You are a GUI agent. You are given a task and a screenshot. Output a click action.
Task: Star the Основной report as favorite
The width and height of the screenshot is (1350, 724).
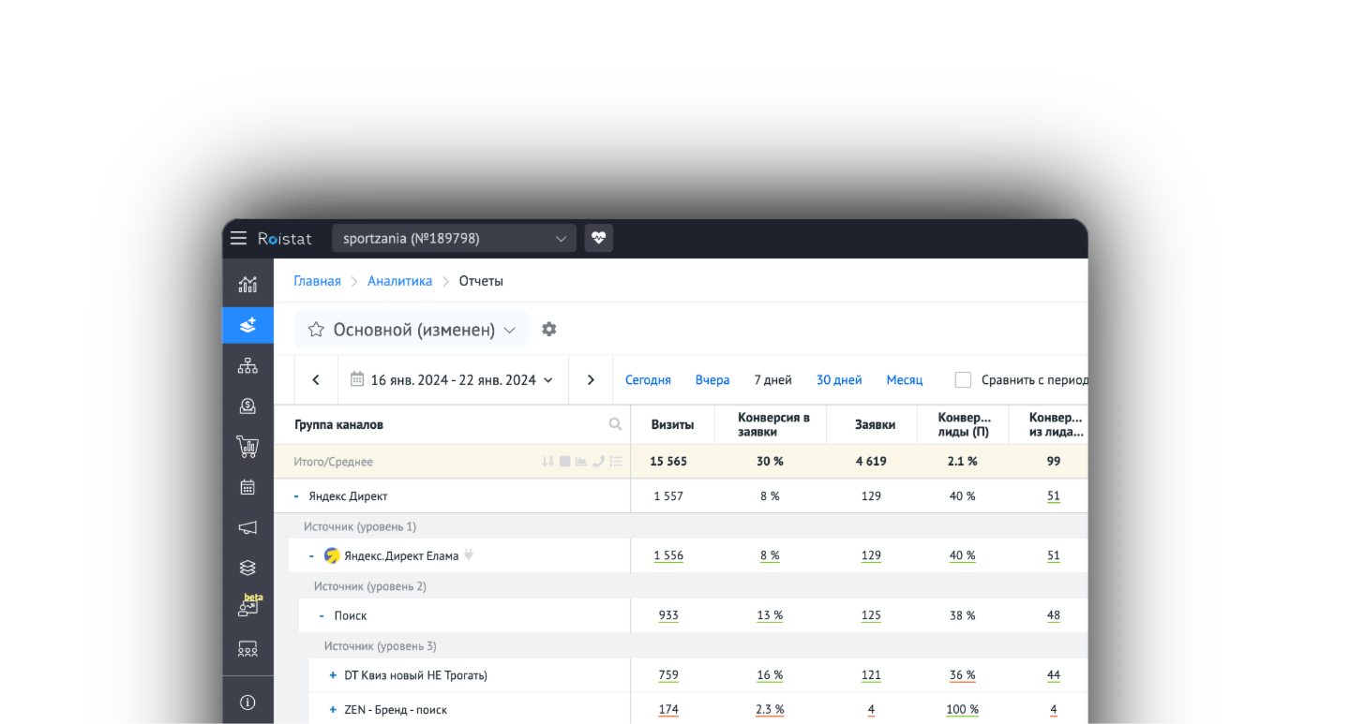(316, 330)
